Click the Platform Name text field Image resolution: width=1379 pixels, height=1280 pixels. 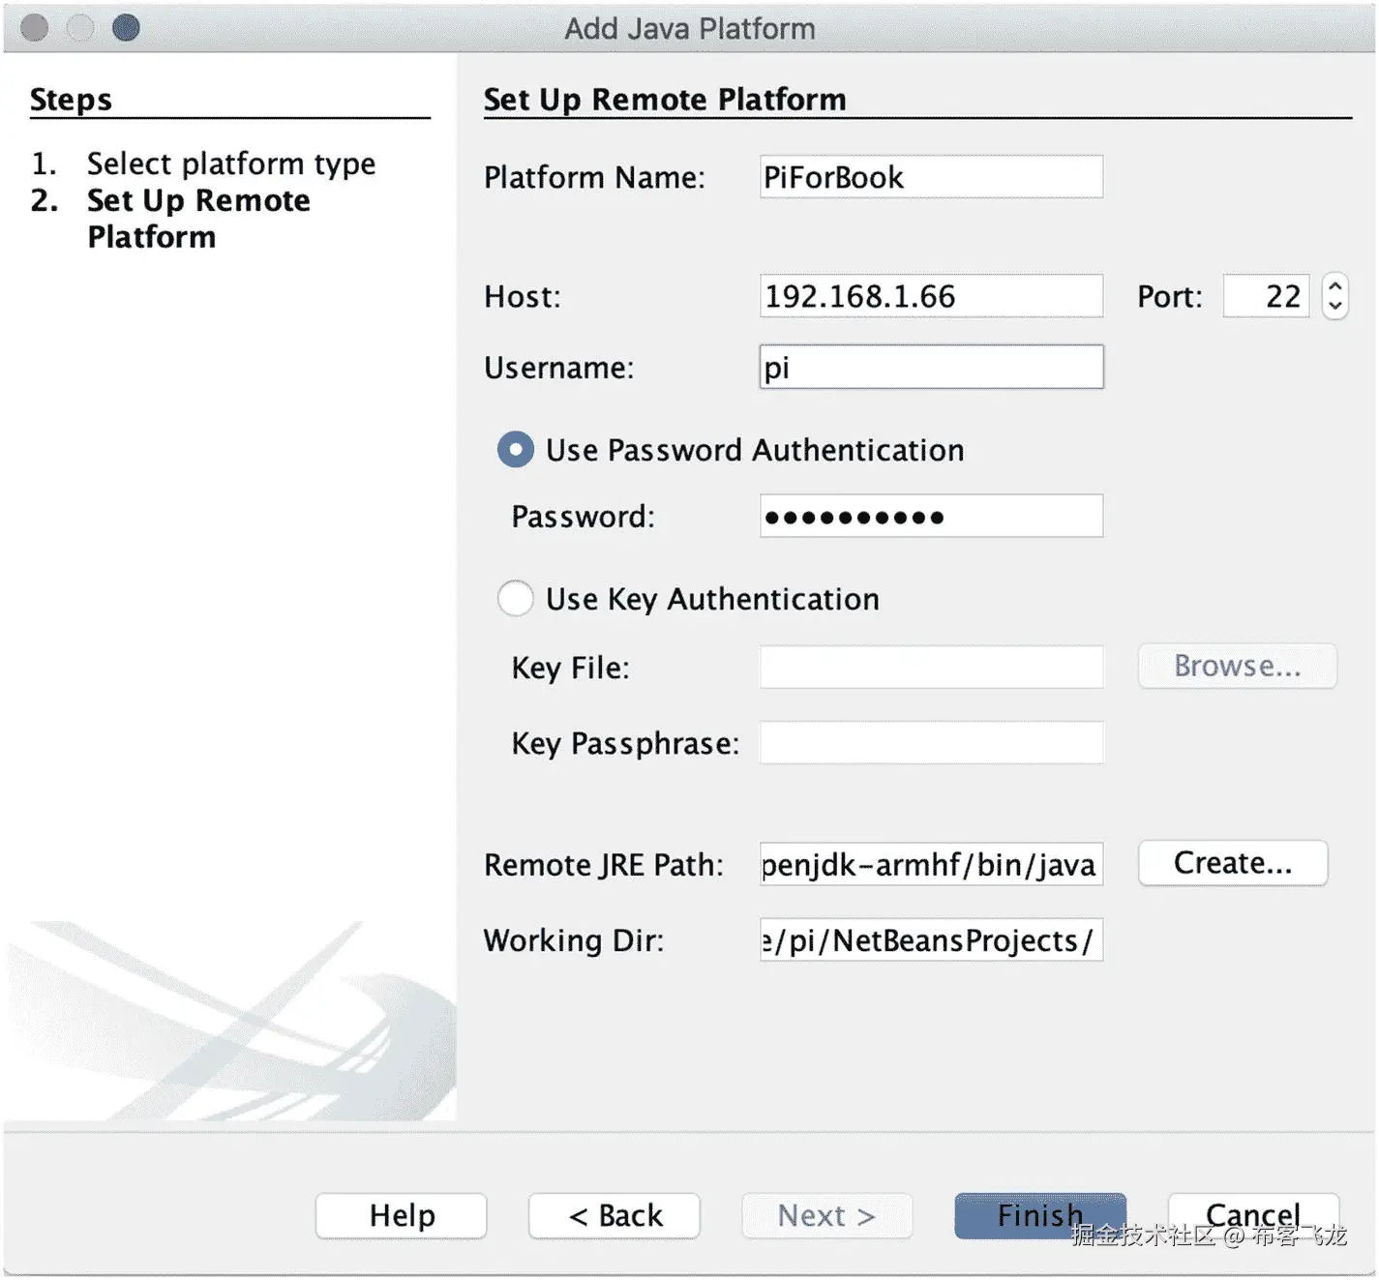tap(930, 177)
